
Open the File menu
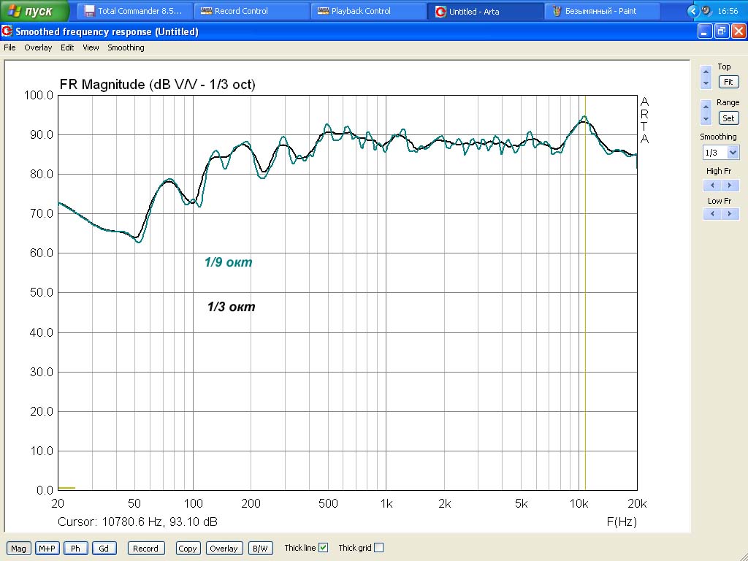(x=9, y=47)
